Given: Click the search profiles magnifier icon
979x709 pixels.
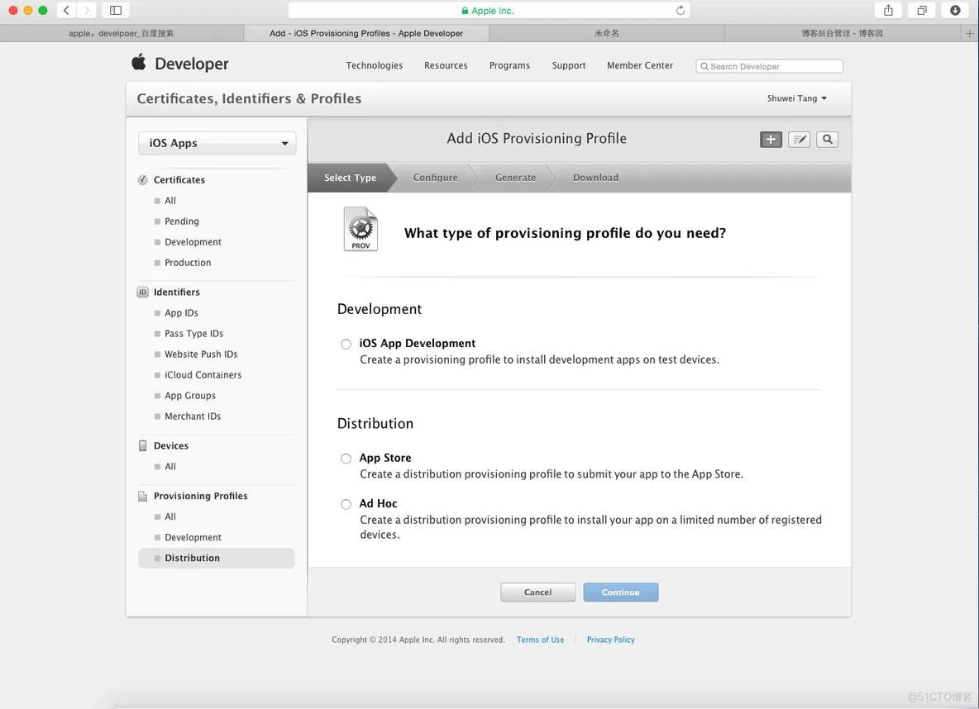Looking at the screenshot, I should (828, 140).
